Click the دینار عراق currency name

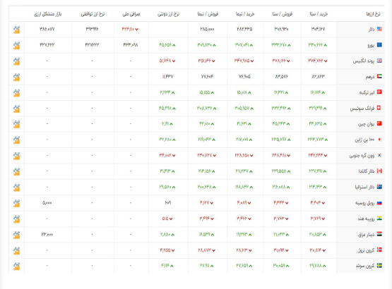point(367,235)
